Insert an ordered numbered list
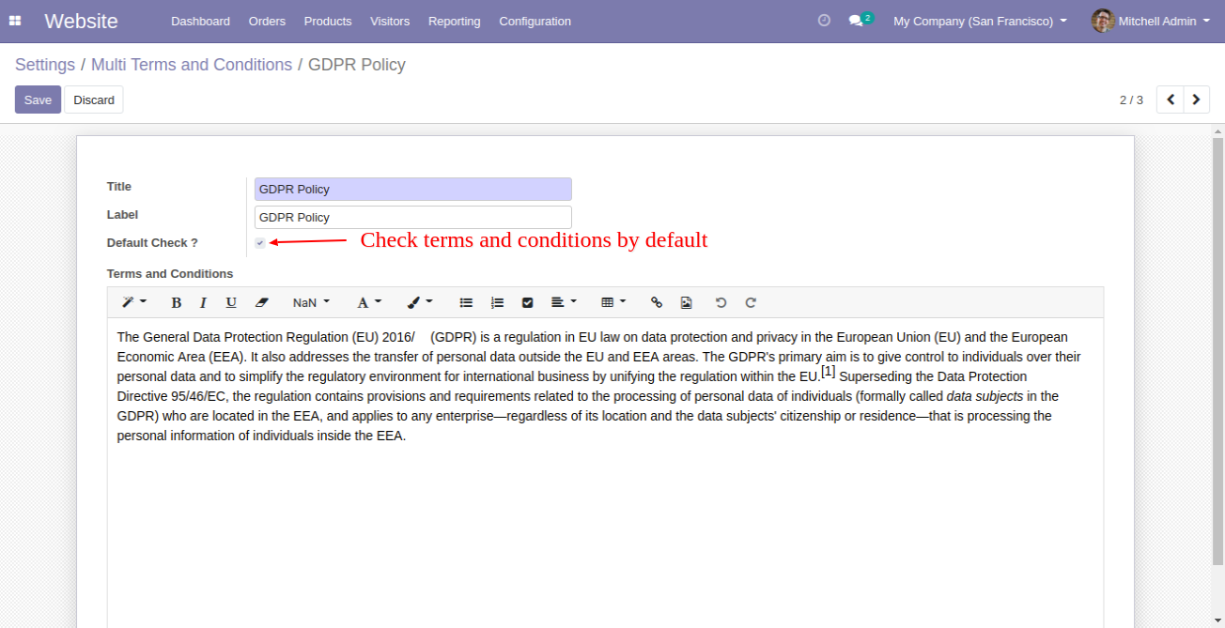The height and width of the screenshot is (628, 1225). tap(497, 302)
